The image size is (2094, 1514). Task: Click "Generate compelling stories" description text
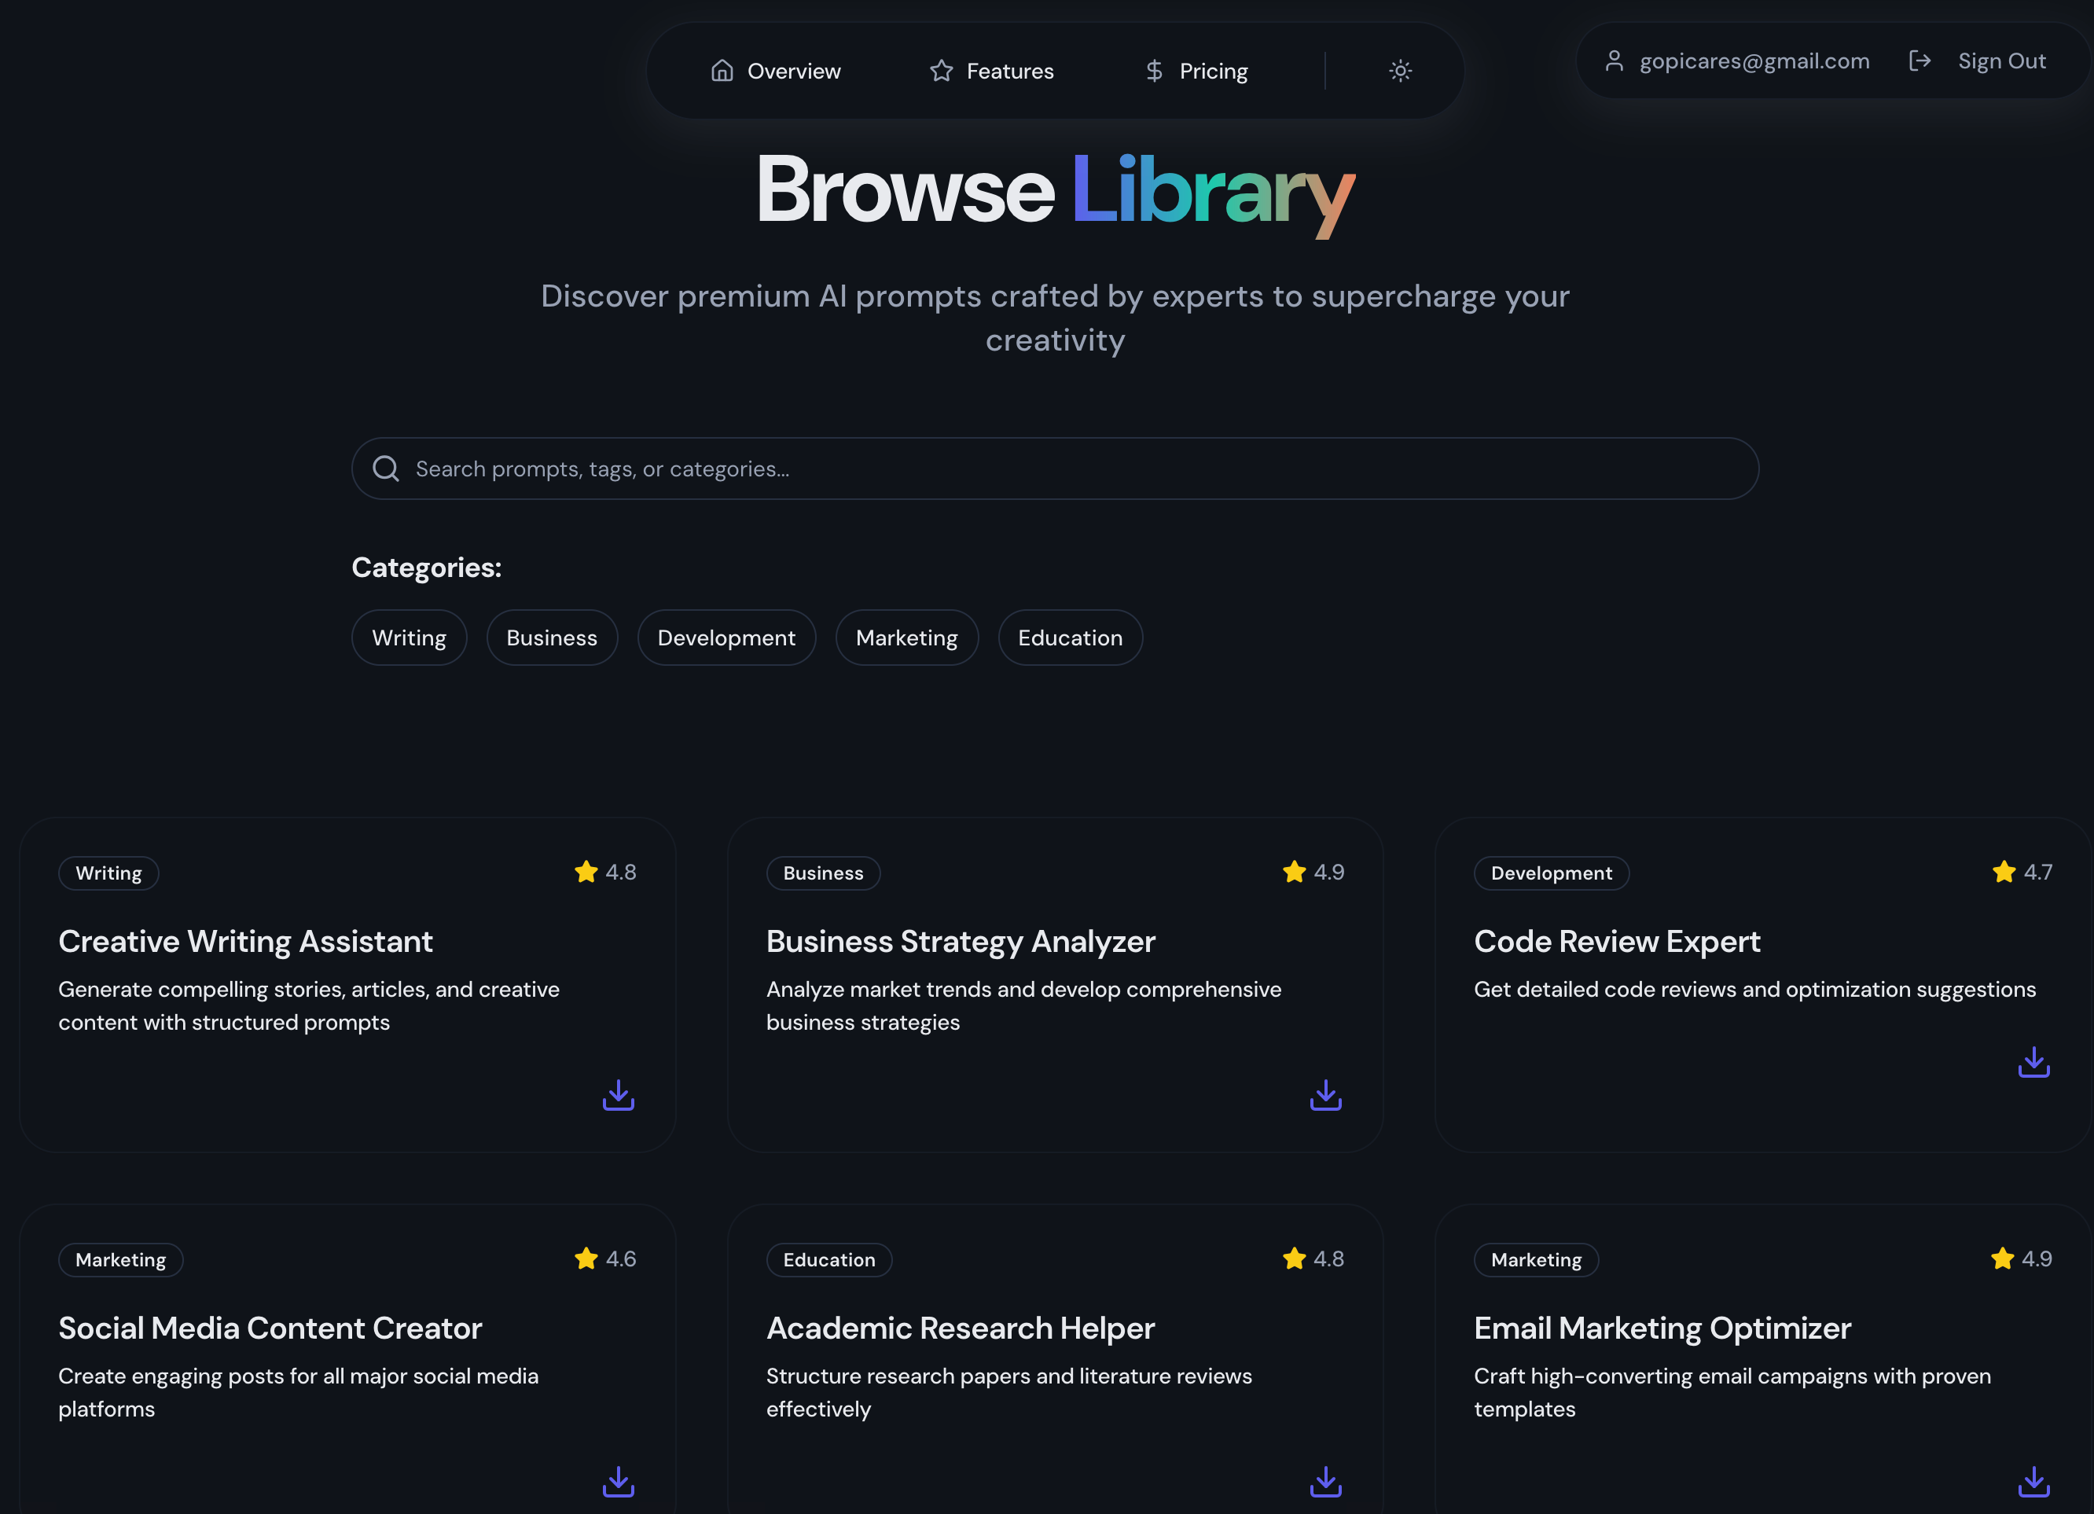[308, 1005]
